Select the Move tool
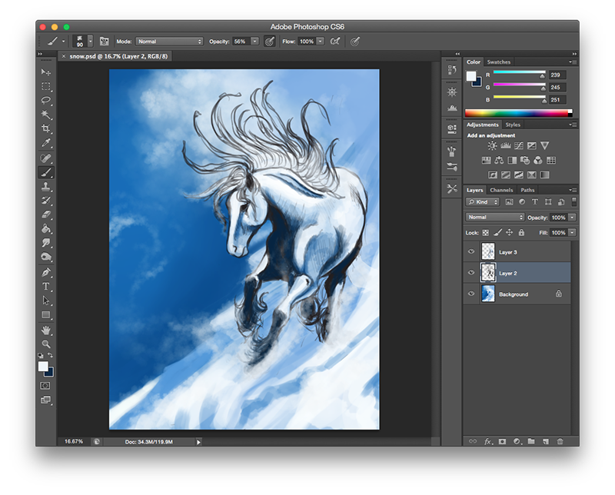This screenshot has width=615, height=495. [x=46, y=71]
